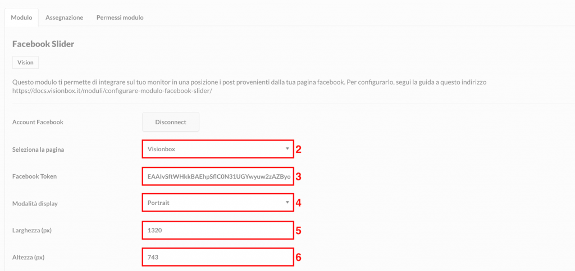575x271 pixels.
Task: Switch to the Modulo tab
Action: [x=21, y=17]
